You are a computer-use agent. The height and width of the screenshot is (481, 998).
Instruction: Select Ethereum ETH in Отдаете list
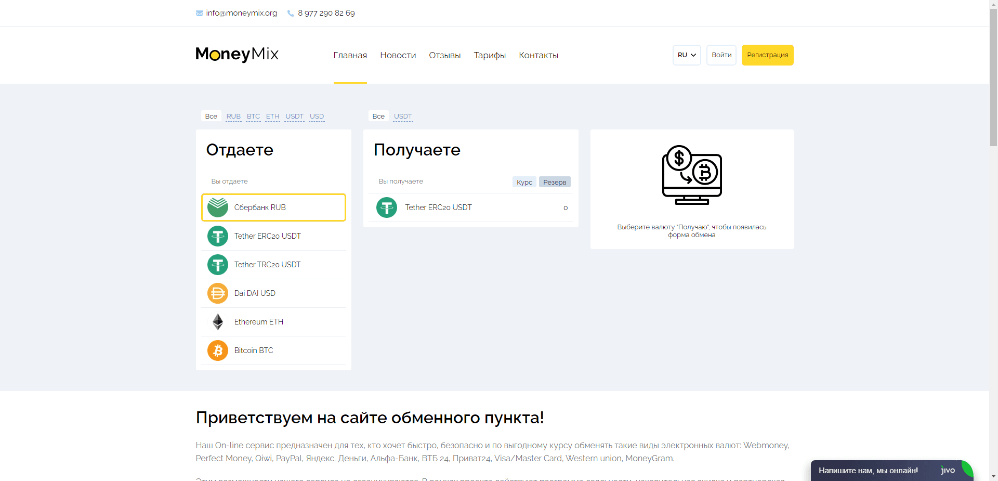coord(273,321)
